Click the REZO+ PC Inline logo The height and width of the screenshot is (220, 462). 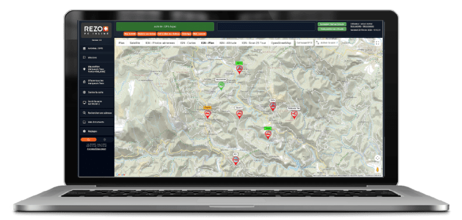(x=96, y=30)
